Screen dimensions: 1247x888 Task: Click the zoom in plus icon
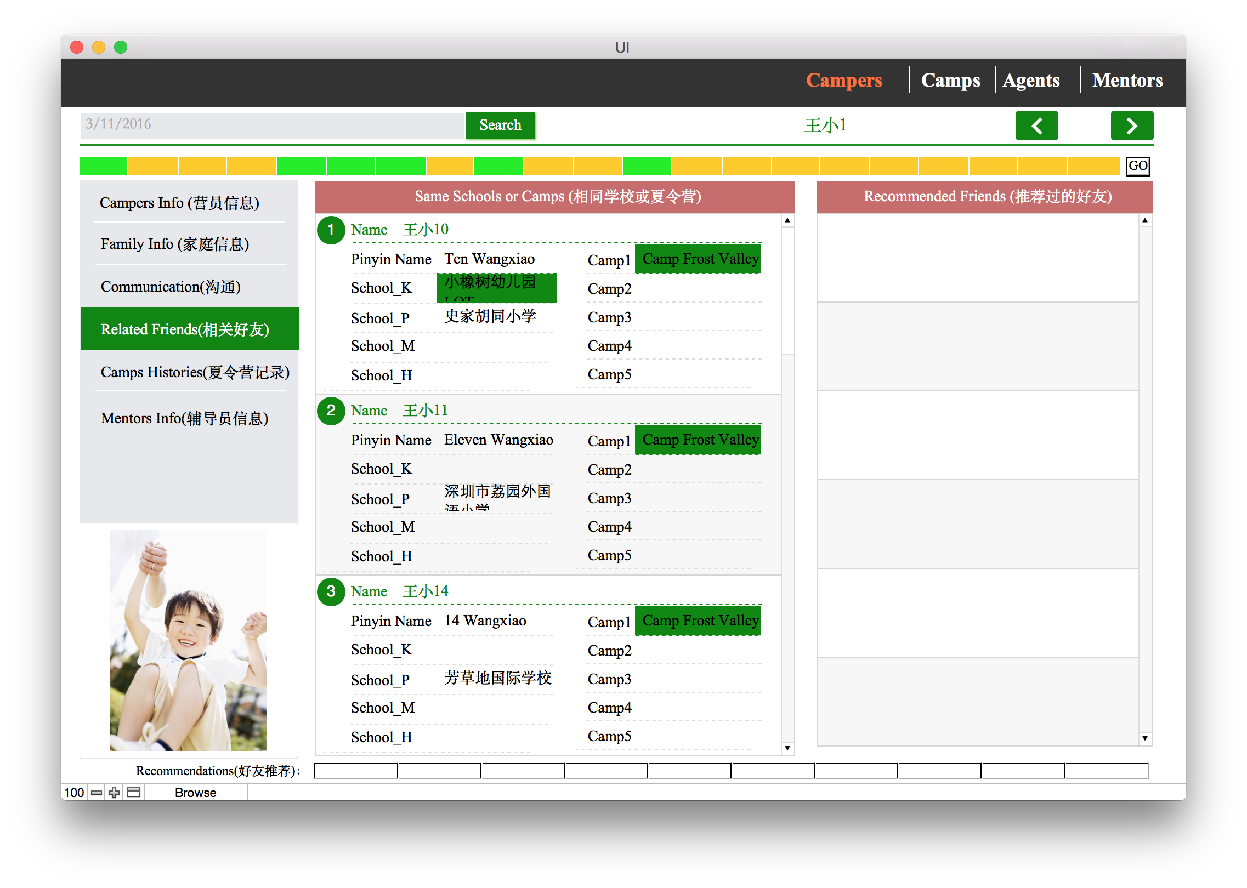click(114, 793)
